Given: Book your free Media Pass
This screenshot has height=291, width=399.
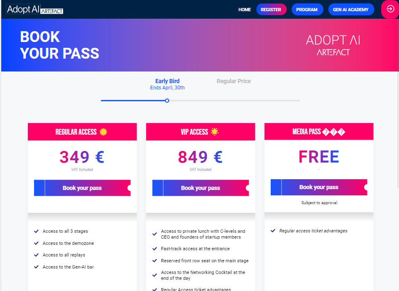Looking at the screenshot, I should (319, 187).
